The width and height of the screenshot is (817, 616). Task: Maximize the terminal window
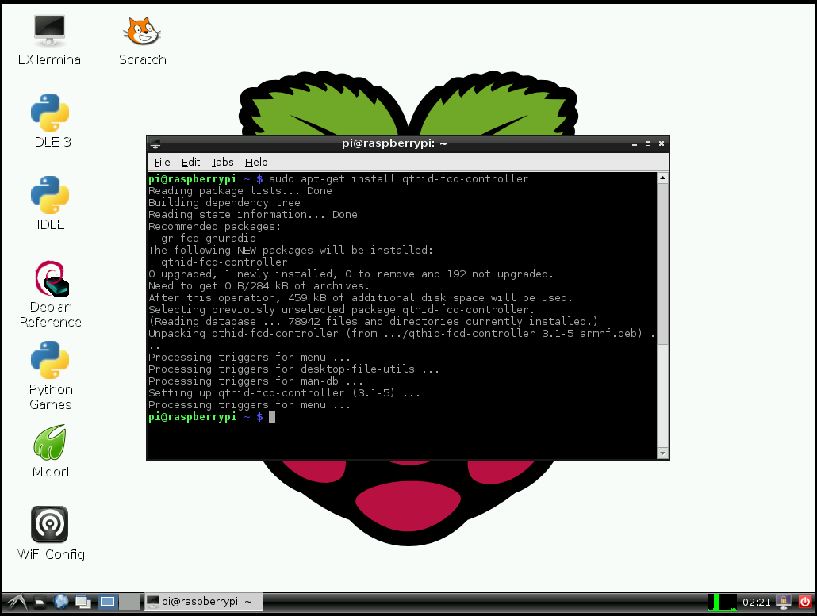(648, 143)
